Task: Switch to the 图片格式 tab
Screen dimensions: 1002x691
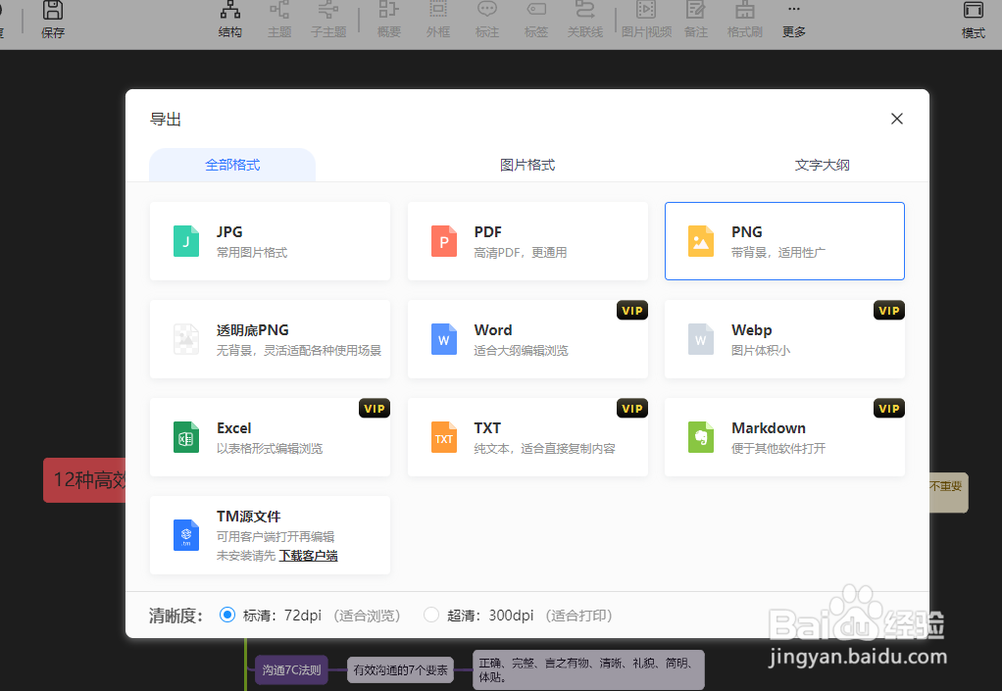Action: (x=526, y=165)
